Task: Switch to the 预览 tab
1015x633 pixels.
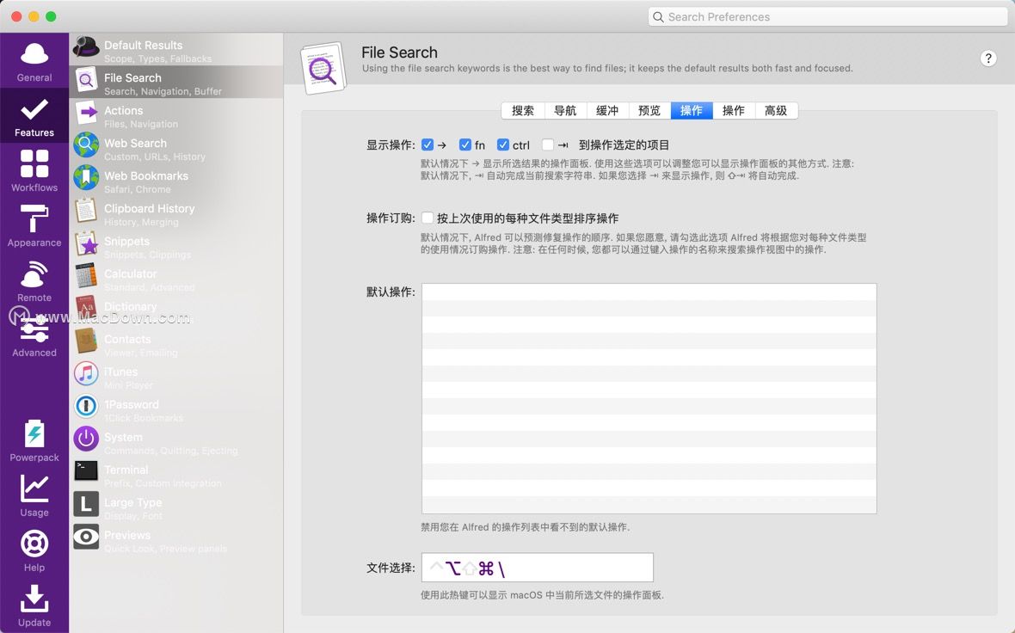Action: click(x=649, y=111)
